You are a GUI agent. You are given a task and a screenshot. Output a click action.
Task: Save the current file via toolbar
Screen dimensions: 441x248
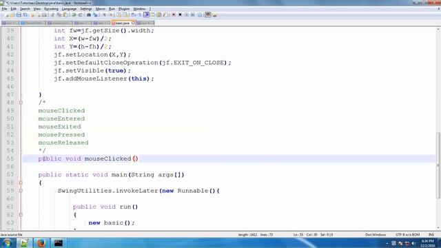pos(19,14)
